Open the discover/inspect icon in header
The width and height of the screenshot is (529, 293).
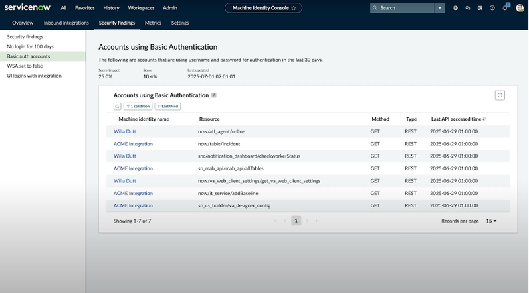(x=480, y=8)
